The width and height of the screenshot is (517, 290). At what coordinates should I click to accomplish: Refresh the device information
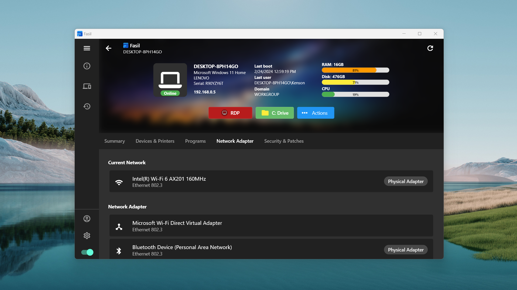430,48
